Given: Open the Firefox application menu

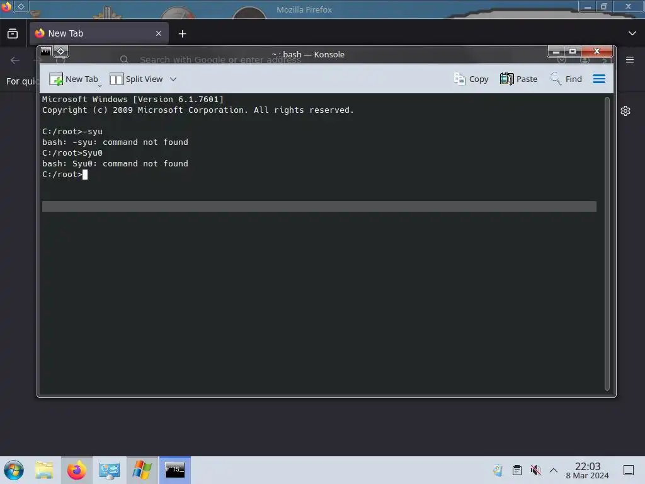Looking at the screenshot, I should 630,60.
